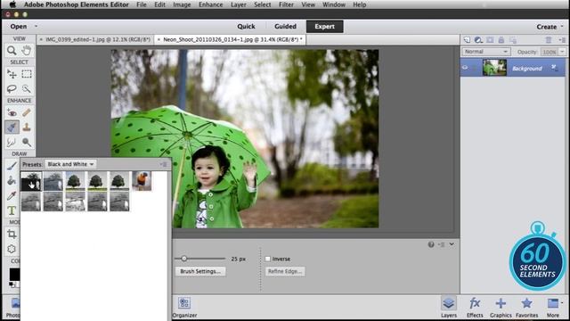Select the Lasso tool
The image size is (570, 321).
point(12,88)
